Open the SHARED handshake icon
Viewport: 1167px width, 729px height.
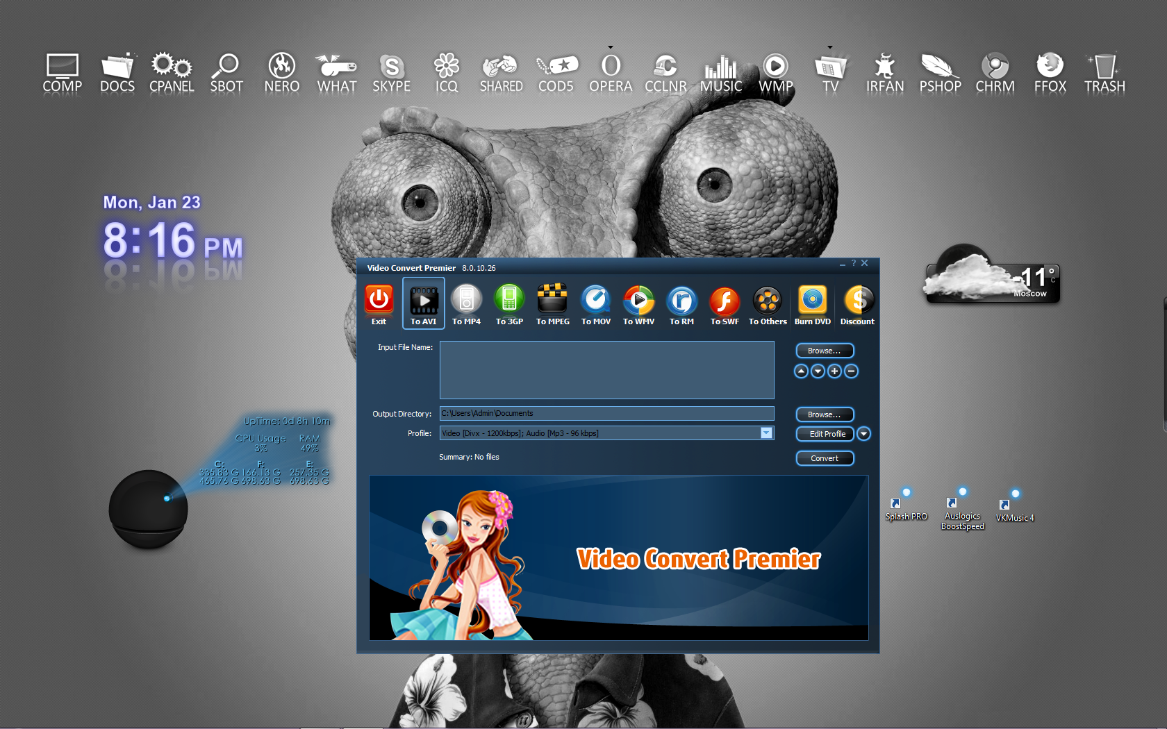point(501,73)
